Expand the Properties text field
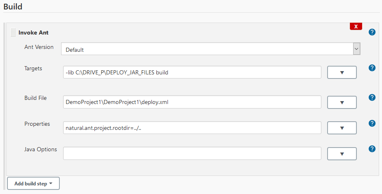This screenshot has width=382, height=194. [x=342, y=128]
